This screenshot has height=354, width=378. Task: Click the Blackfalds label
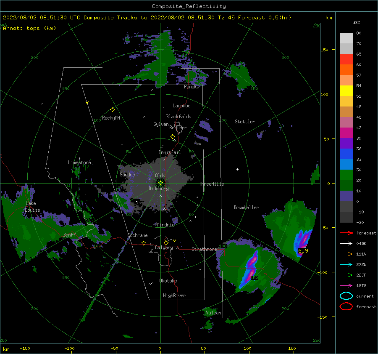(x=178, y=117)
